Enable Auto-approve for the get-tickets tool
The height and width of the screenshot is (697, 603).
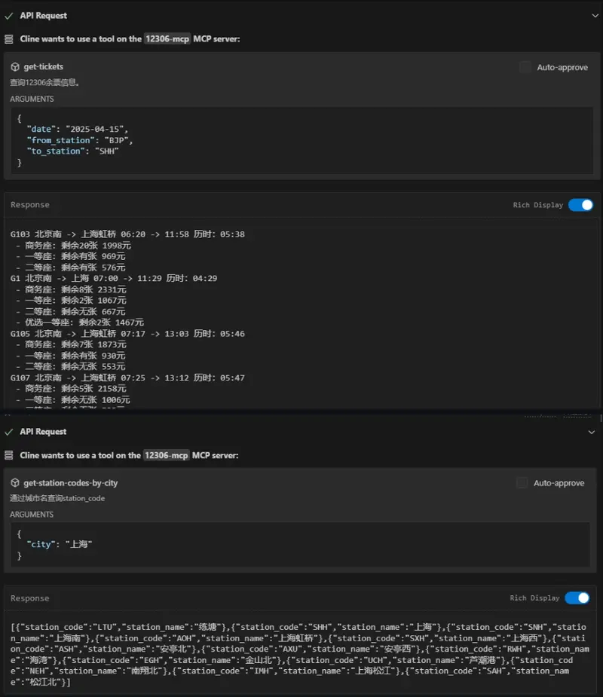click(x=525, y=67)
